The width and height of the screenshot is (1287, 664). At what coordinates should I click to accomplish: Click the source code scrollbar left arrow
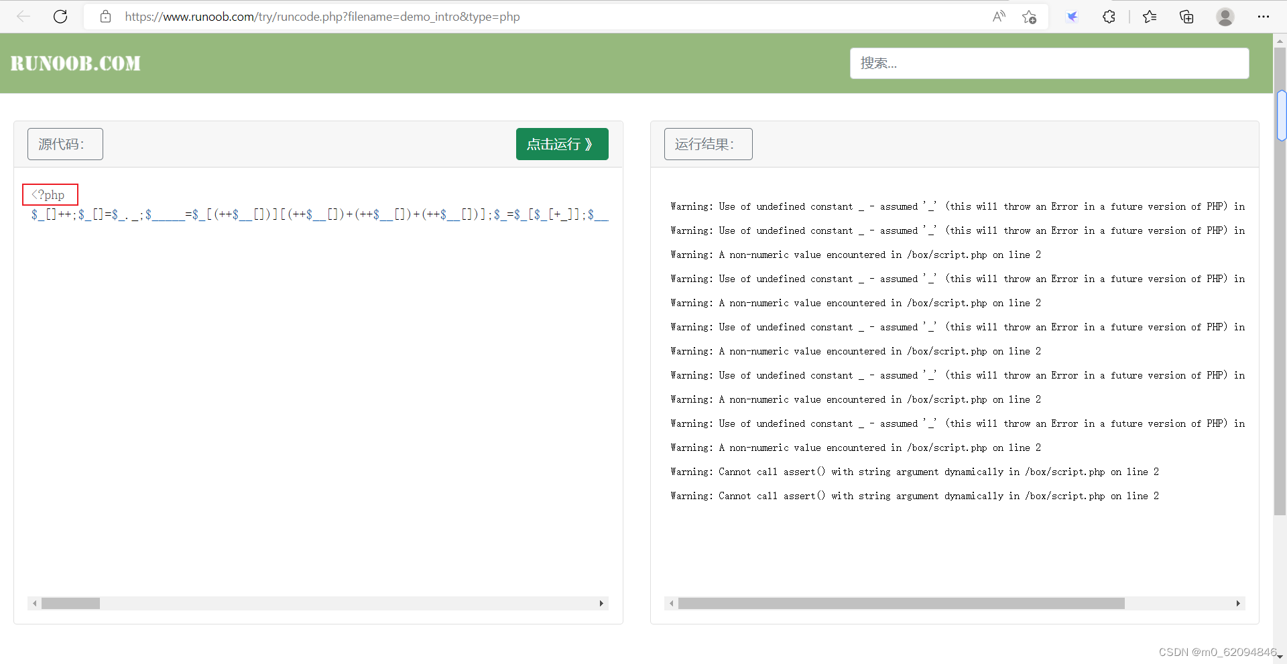(34, 604)
